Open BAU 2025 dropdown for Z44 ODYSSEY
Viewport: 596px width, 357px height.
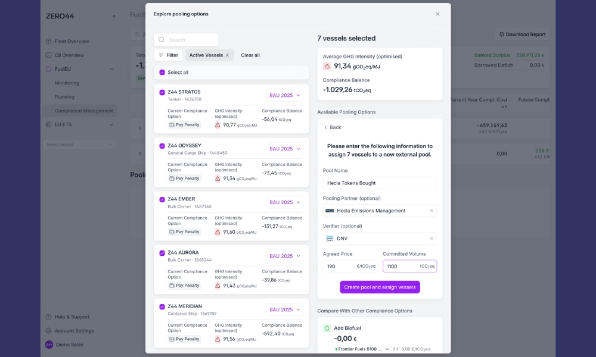(x=285, y=149)
